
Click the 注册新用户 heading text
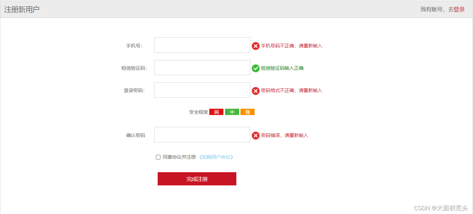(x=22, y=9)
